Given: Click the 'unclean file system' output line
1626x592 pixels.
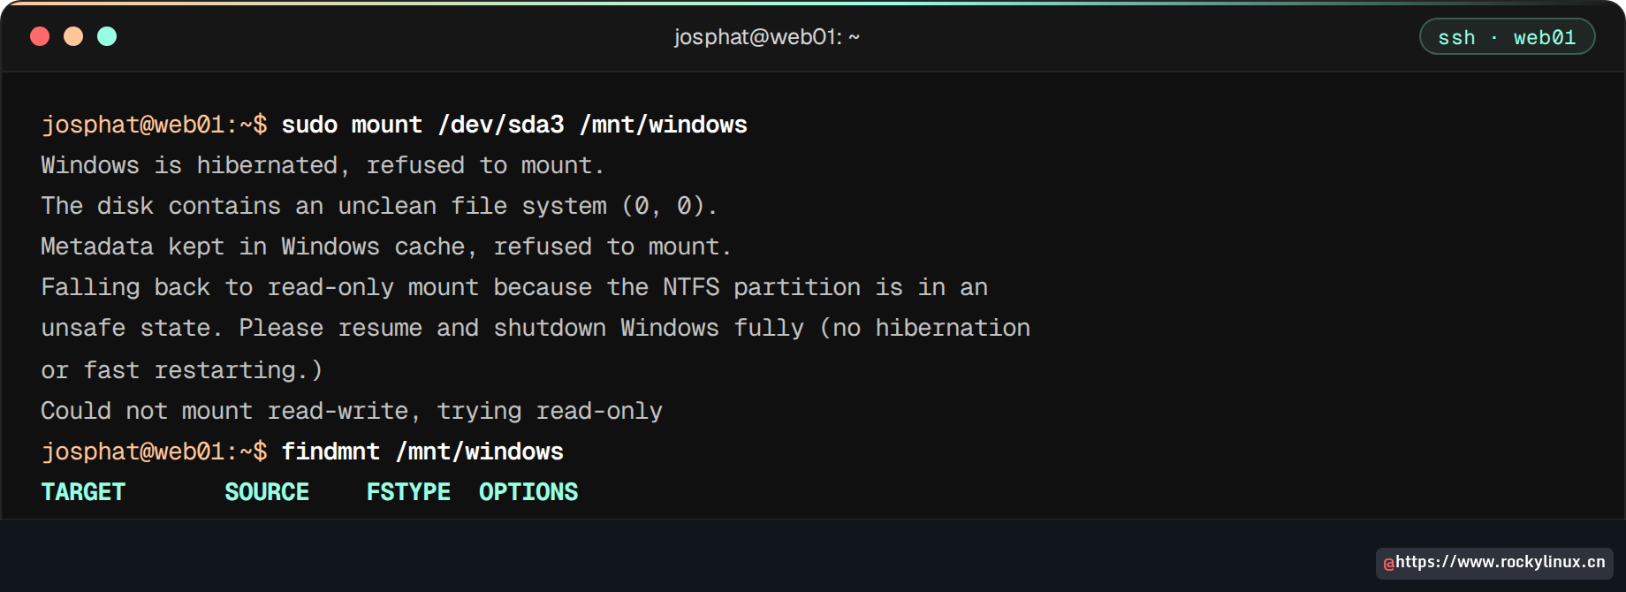Looking at the screenshot, I should [x=379, y=206].
